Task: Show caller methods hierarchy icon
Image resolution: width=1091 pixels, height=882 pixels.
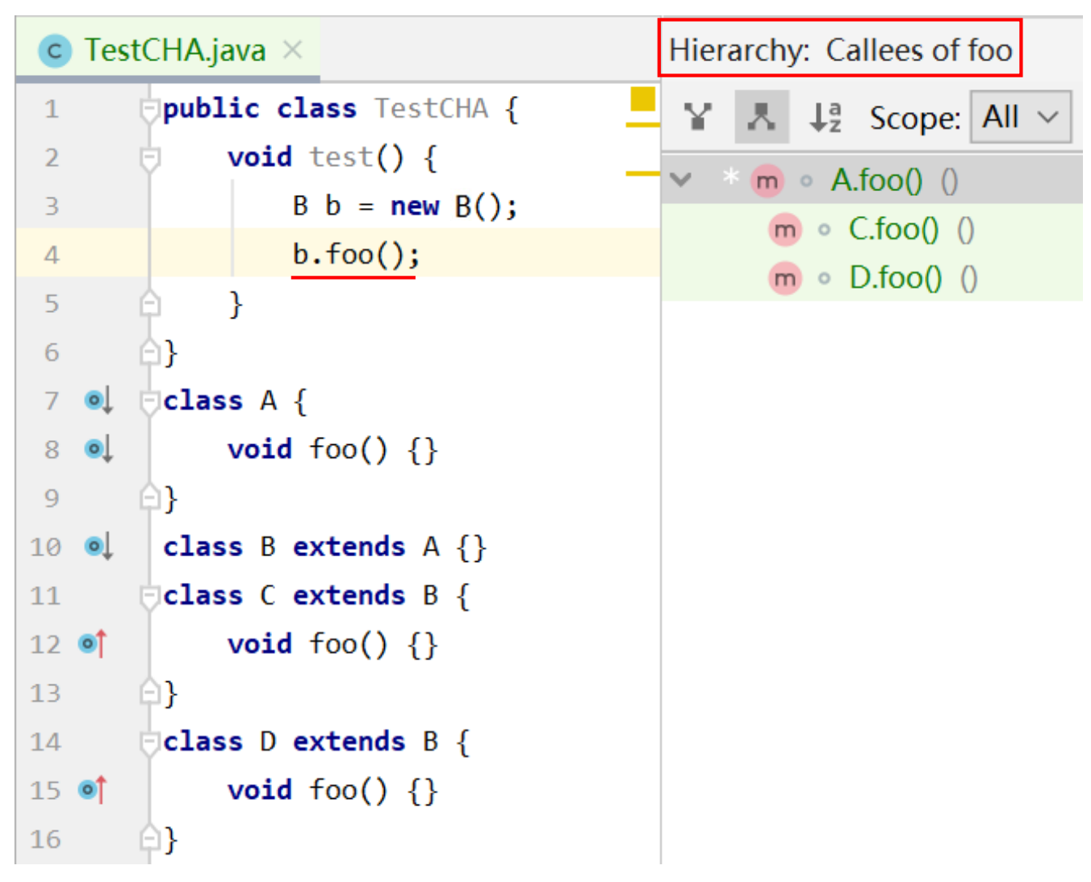Action: point(698,117)
